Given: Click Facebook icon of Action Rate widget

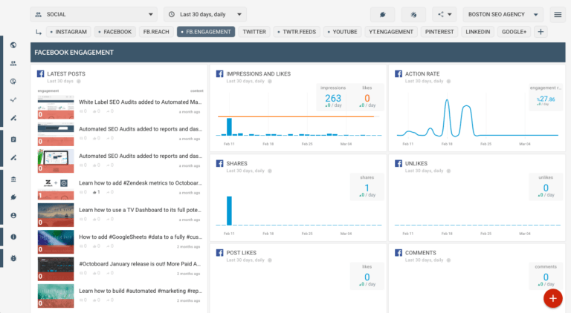Looking at the screenshot, I should (x=399, y=73).
